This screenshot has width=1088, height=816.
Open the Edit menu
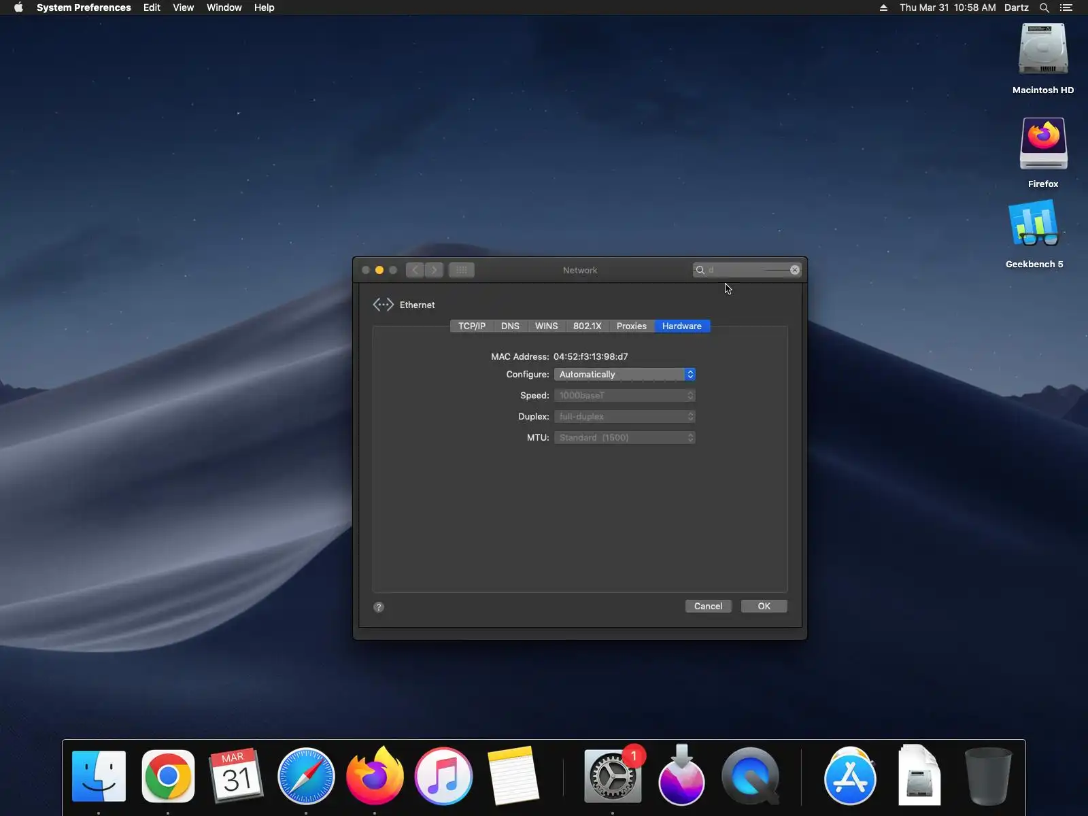click(x=152, y=7)
